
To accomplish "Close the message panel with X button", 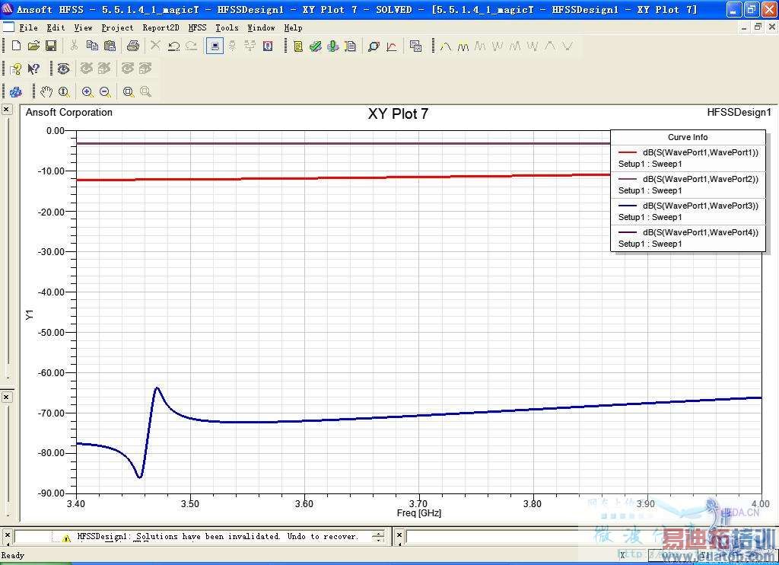I will point(6,536).
